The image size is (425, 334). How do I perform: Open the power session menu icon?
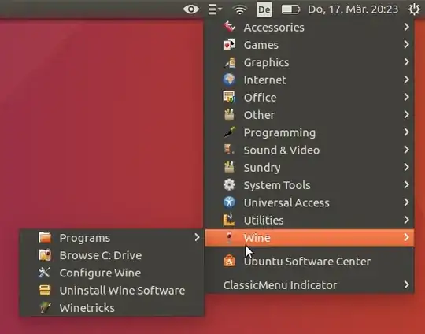414,9
